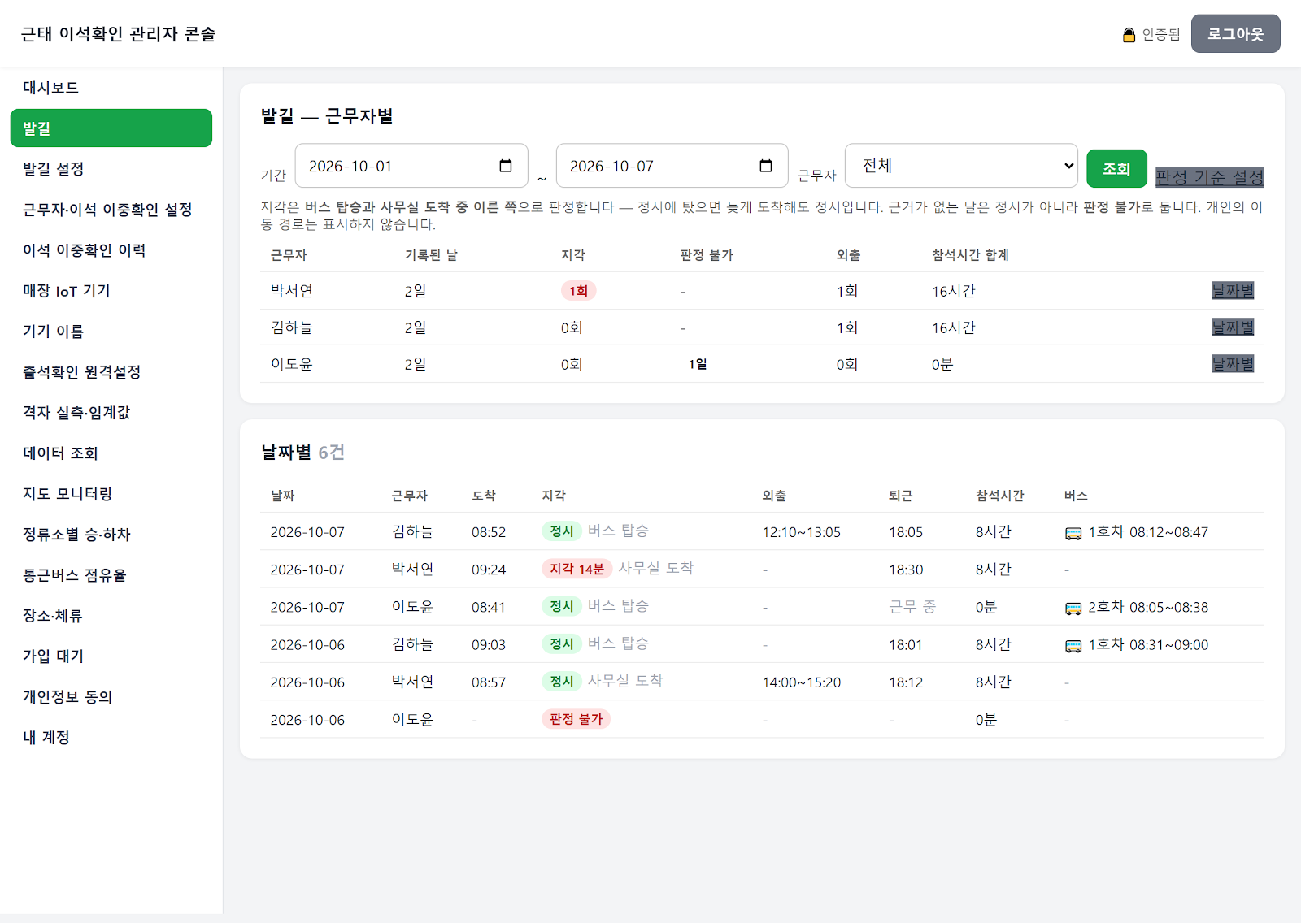Open calendar picker on start date 2026-10-01

click(506, 166)
